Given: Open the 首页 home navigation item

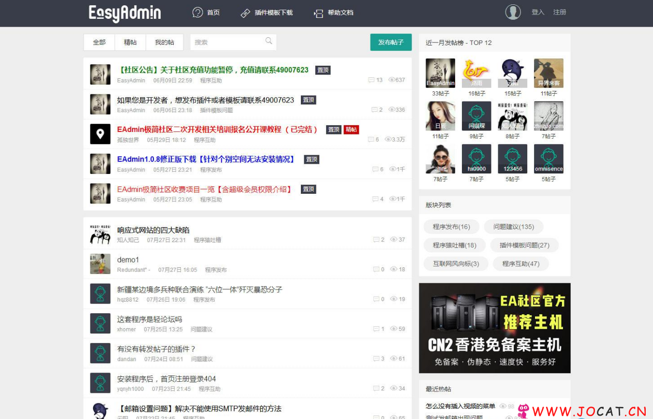Looking at the screenshot, I should (206, 13).
